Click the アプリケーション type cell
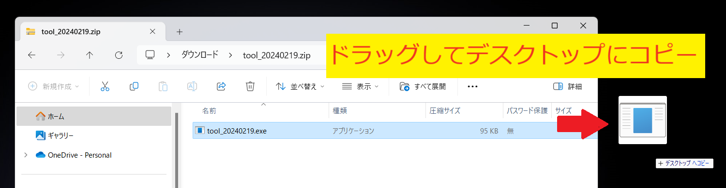Image resolution: width=726 pixels, height=188 pixels. (x=353, y=131)
